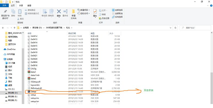Create a New Folder (新建文件夹)
The height and width of the screenshot is (108, 213).
tap(73, 14)
